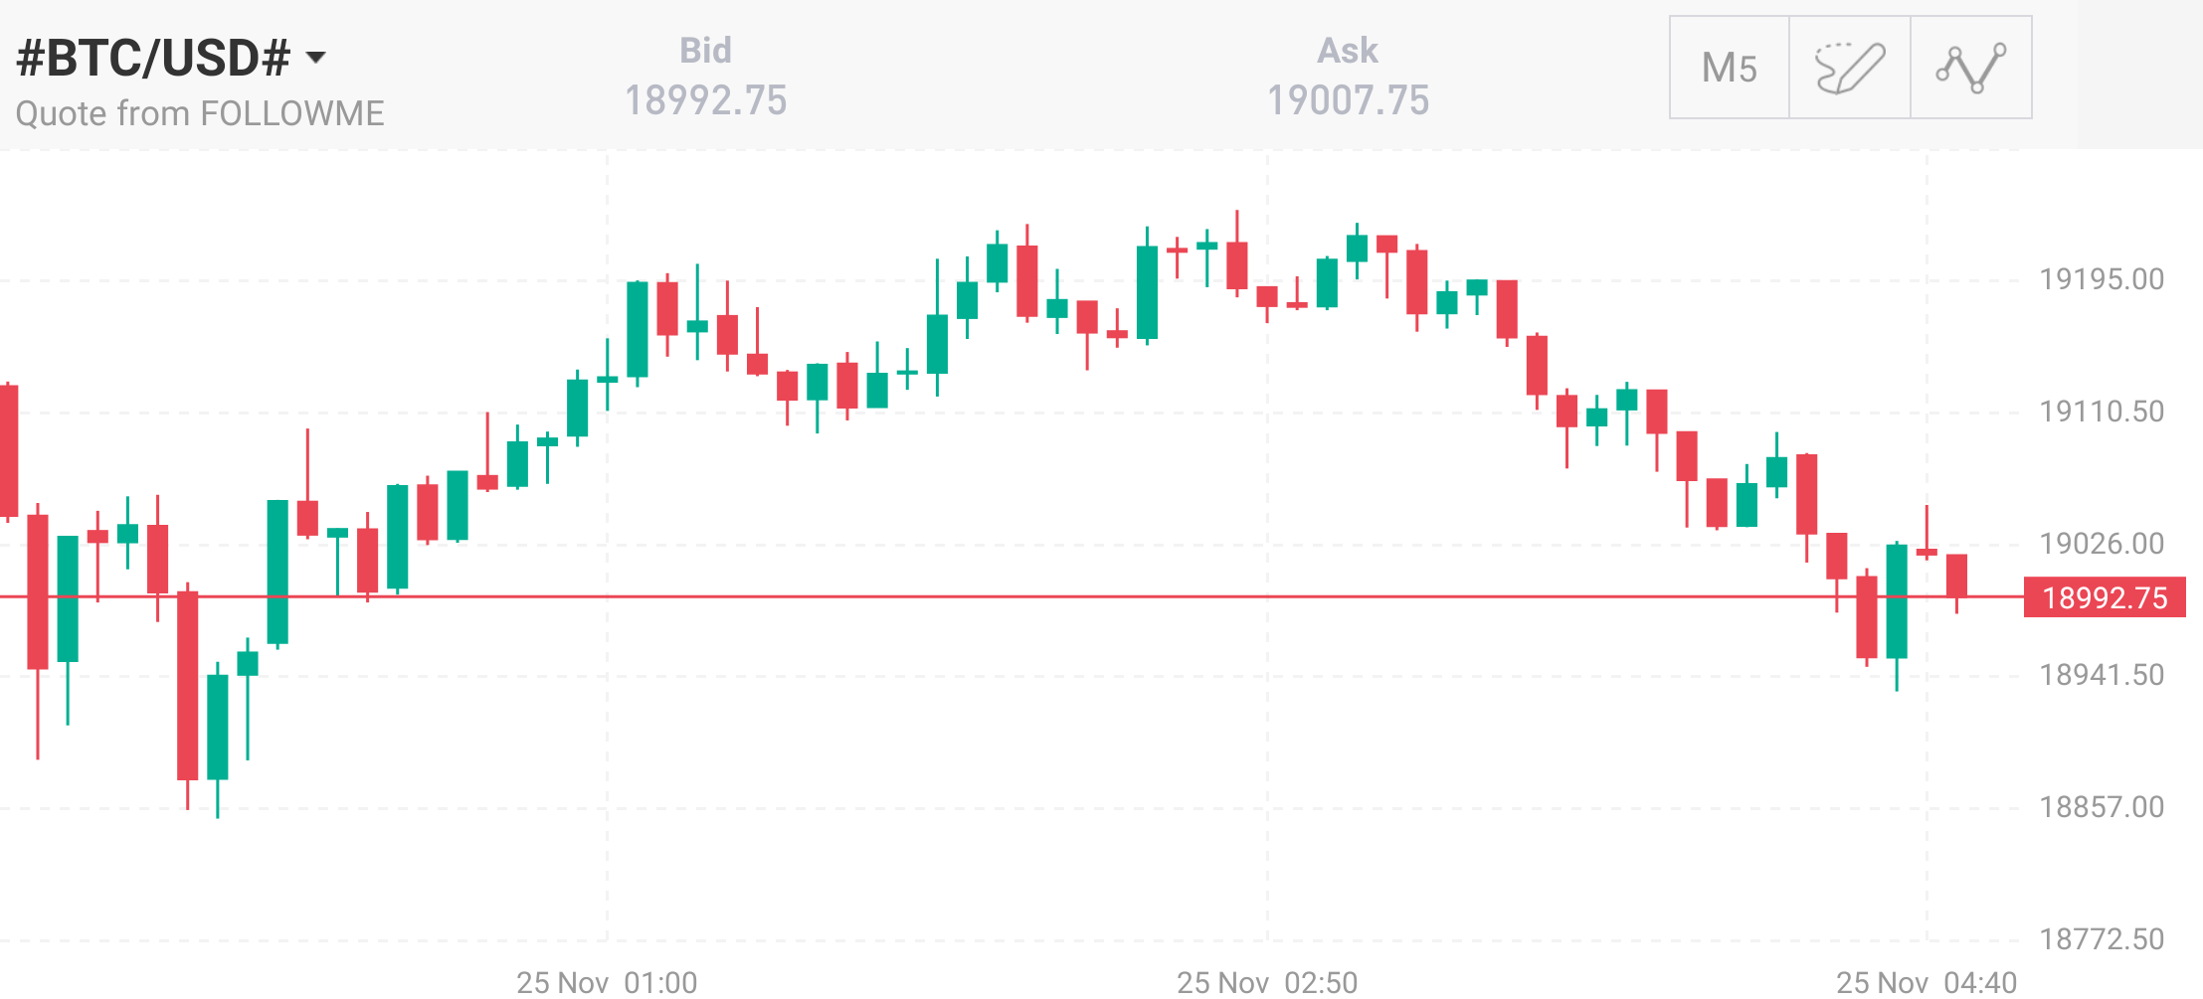Viewport: 2203px width, 999px height.
Task: Click the last red candle on the chart
Action: tap(1956, 575)
